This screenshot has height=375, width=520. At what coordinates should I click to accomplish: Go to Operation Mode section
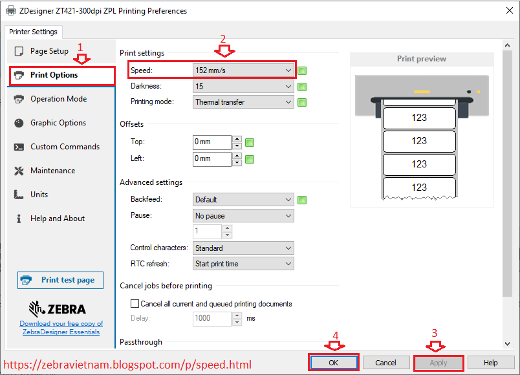click(x=61, y=99)
